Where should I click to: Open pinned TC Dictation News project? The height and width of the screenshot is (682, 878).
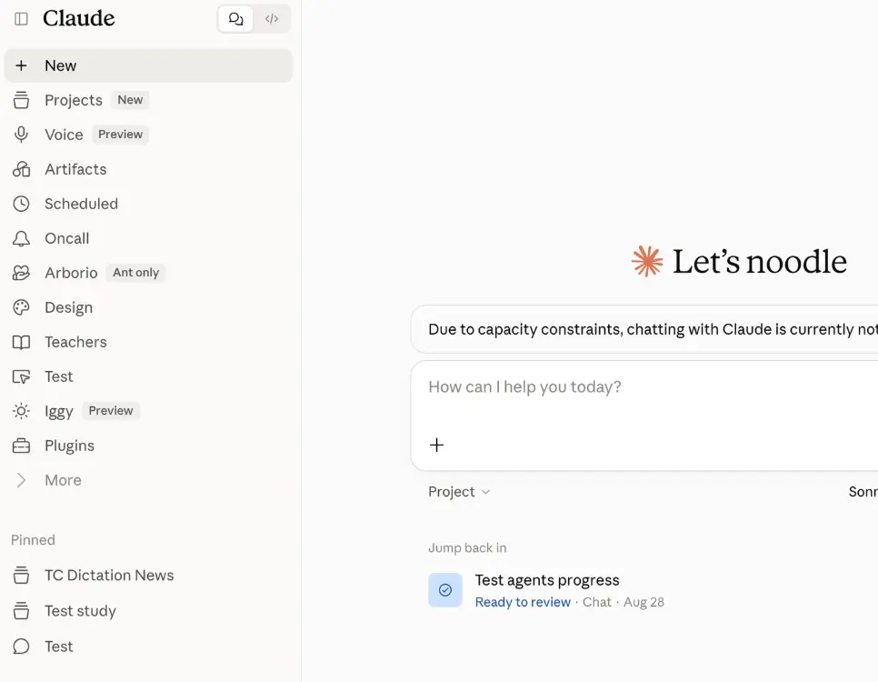[148, 576]
